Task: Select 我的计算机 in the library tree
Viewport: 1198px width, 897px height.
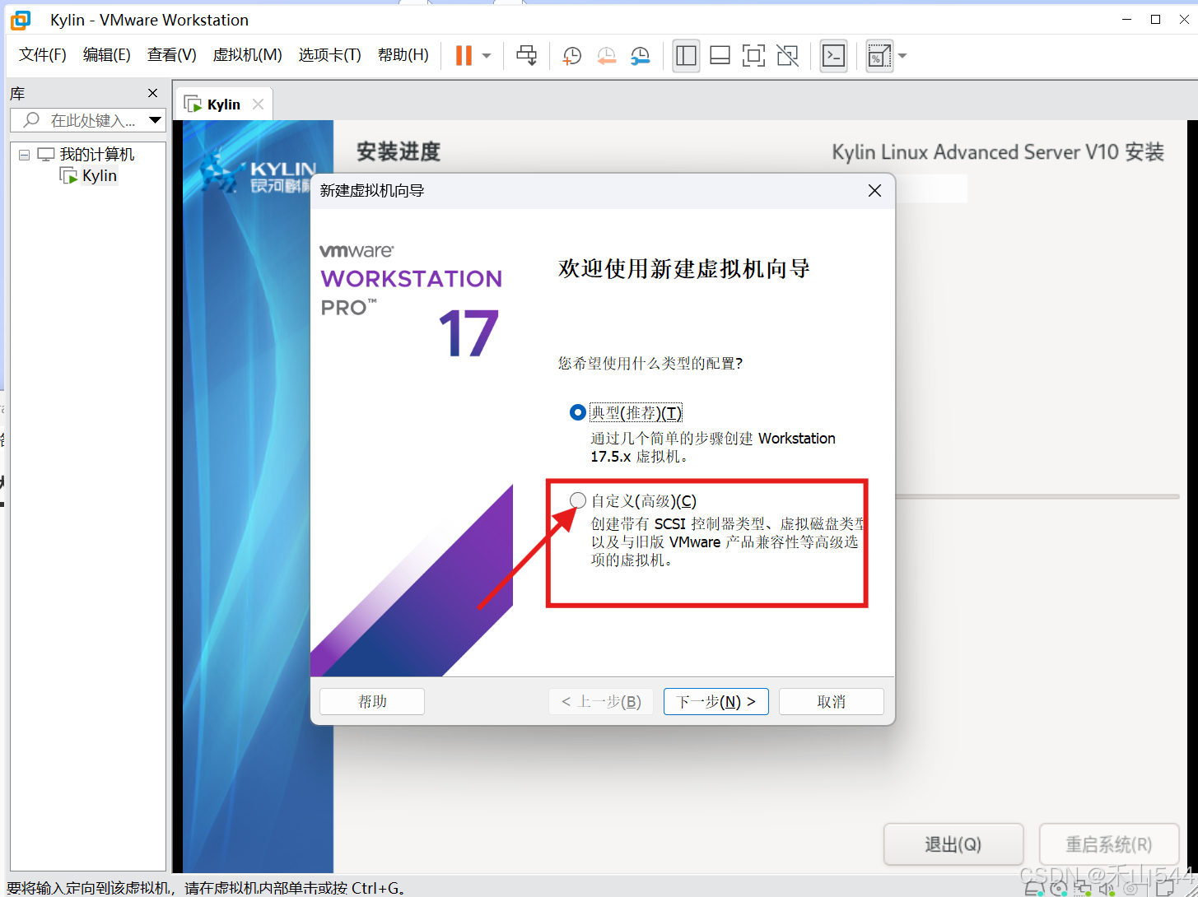Action: tap(97, 155)
